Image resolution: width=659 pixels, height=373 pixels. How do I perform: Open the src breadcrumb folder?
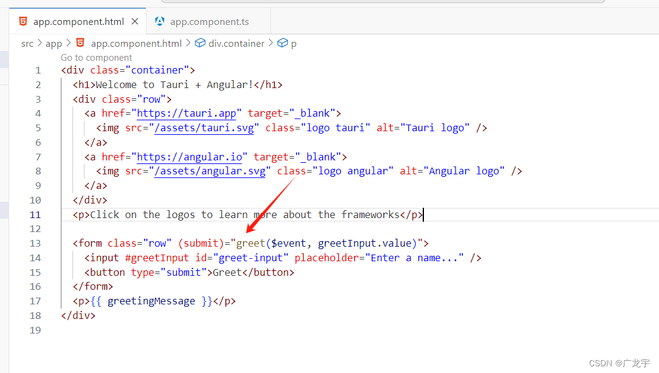point(27,44)
